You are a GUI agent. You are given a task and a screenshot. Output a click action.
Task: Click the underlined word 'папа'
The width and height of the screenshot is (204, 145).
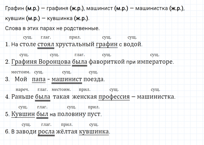(x=39, y=79)
